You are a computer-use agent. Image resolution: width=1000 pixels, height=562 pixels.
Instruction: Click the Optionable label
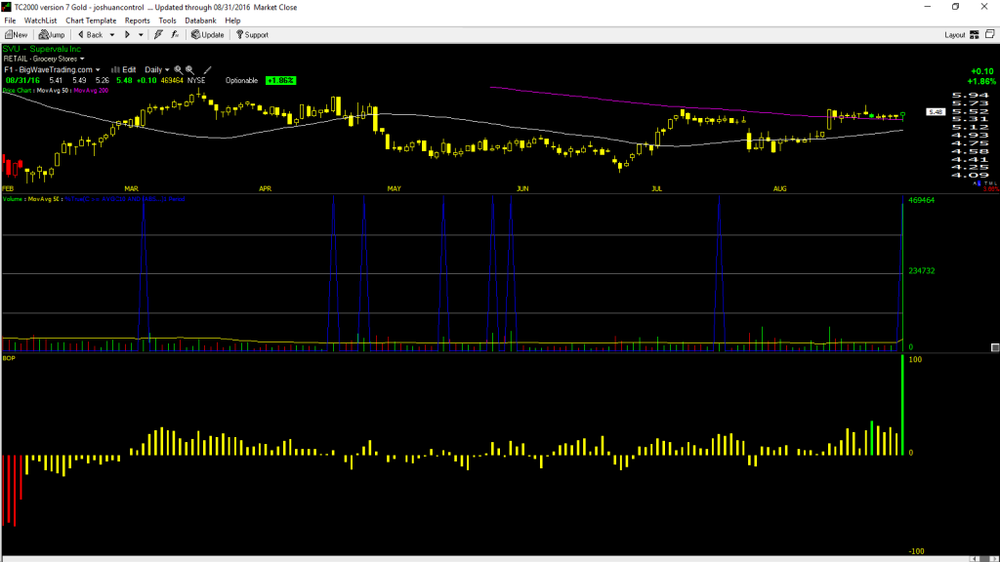click(x=242, y=81)
